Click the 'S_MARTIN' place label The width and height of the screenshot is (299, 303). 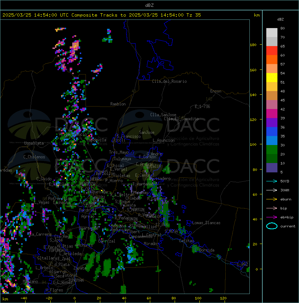coord(135,210)
